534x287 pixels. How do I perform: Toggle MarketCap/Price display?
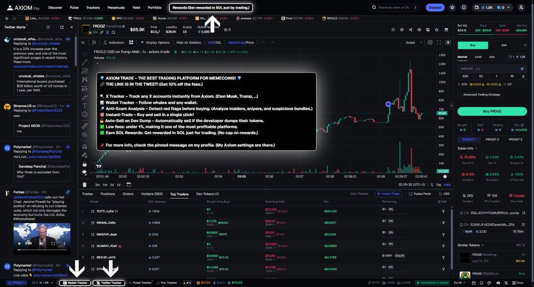(241, 43)
